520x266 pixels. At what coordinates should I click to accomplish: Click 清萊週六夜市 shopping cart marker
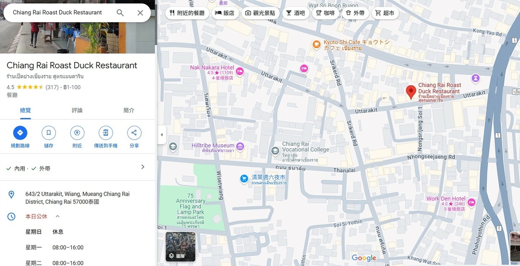(244, 179)
